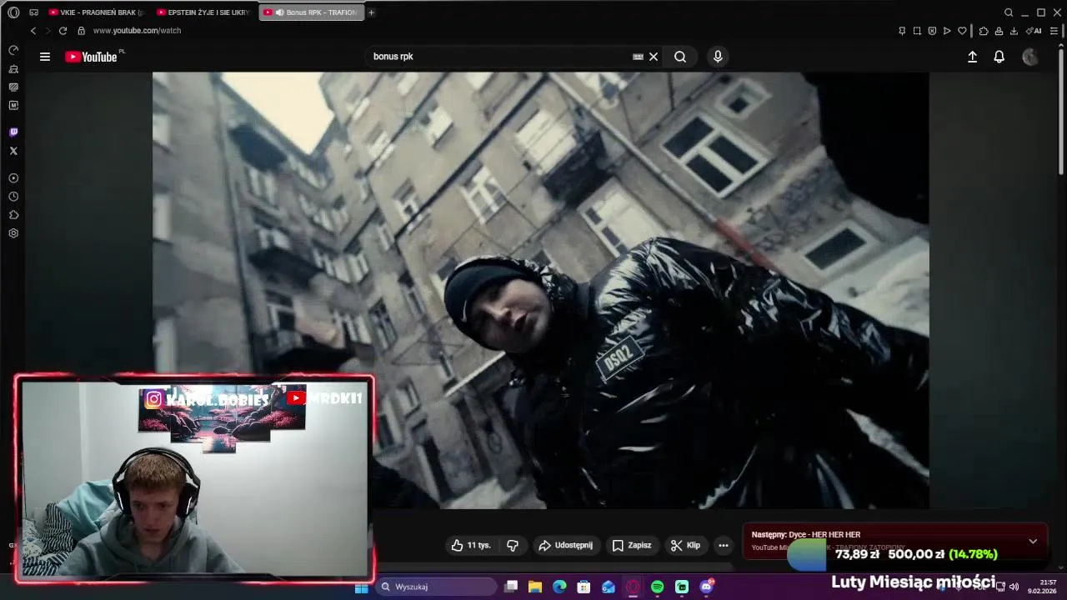Switch to 'EPSTEIN ŻYJE I SIE UKRY' tab

point(203,12)
